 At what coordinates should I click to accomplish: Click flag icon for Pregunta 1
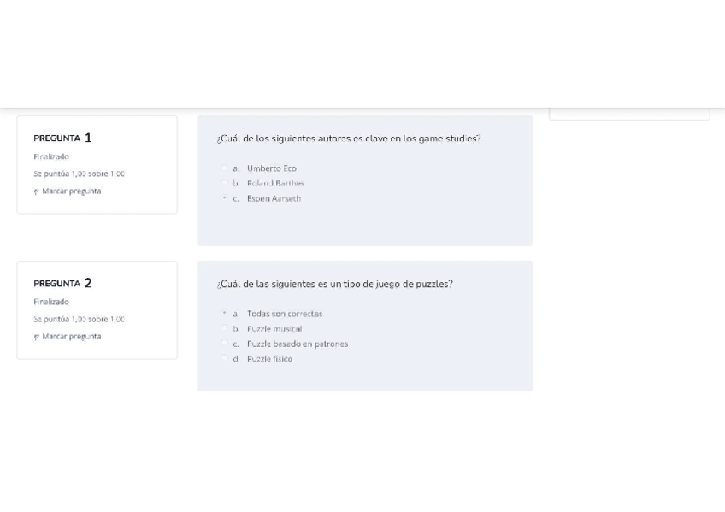point(36,191)
